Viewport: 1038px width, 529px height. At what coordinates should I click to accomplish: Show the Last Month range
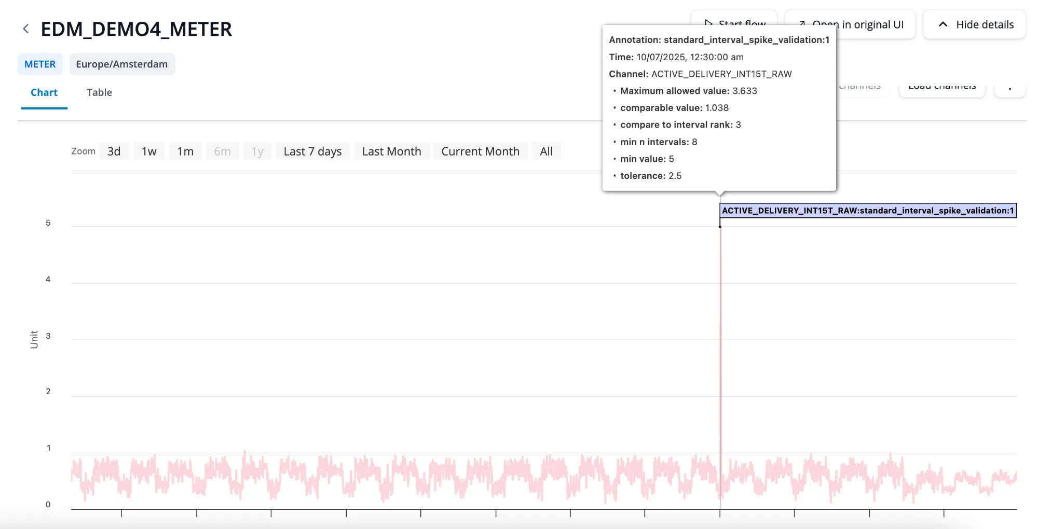392,151
